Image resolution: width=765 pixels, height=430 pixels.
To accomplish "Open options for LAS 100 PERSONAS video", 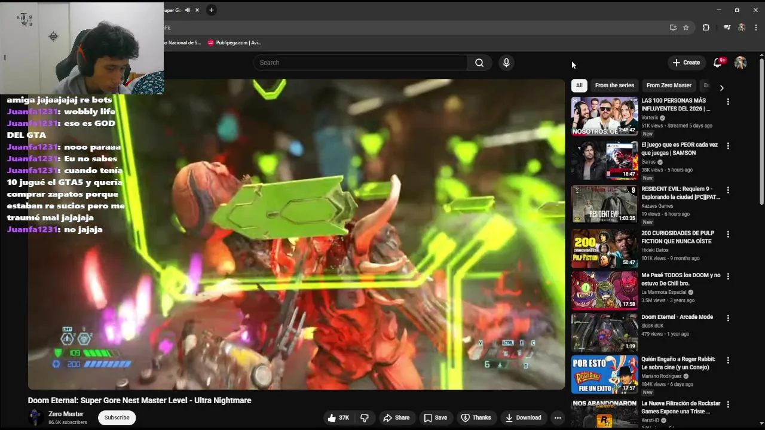I will click(x=728, y=102).
